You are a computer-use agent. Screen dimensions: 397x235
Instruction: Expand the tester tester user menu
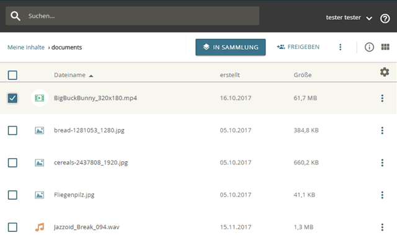pyautogui.click(x=349, y=17)
